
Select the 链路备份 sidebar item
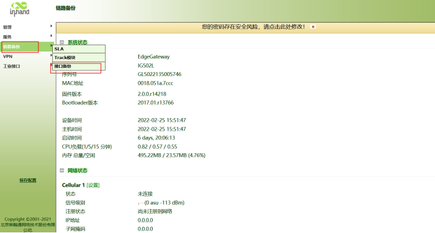(x=20, y=46)
